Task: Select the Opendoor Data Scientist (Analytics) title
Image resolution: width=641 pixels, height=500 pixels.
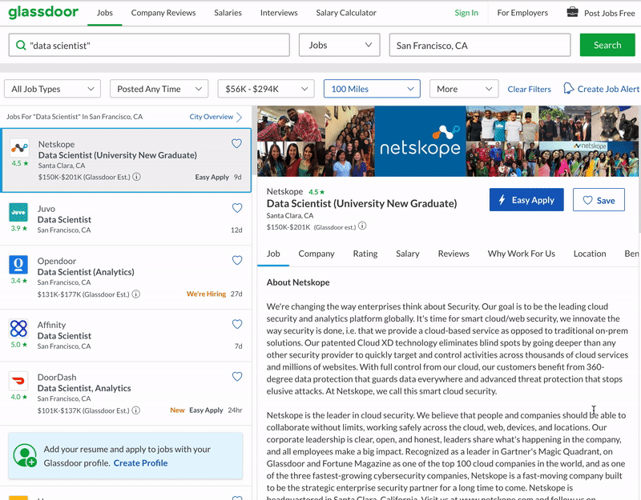Action: (86, 272)
